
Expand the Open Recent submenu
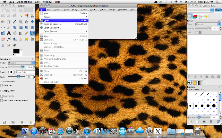pyautogui.click(x=64, y=31)
